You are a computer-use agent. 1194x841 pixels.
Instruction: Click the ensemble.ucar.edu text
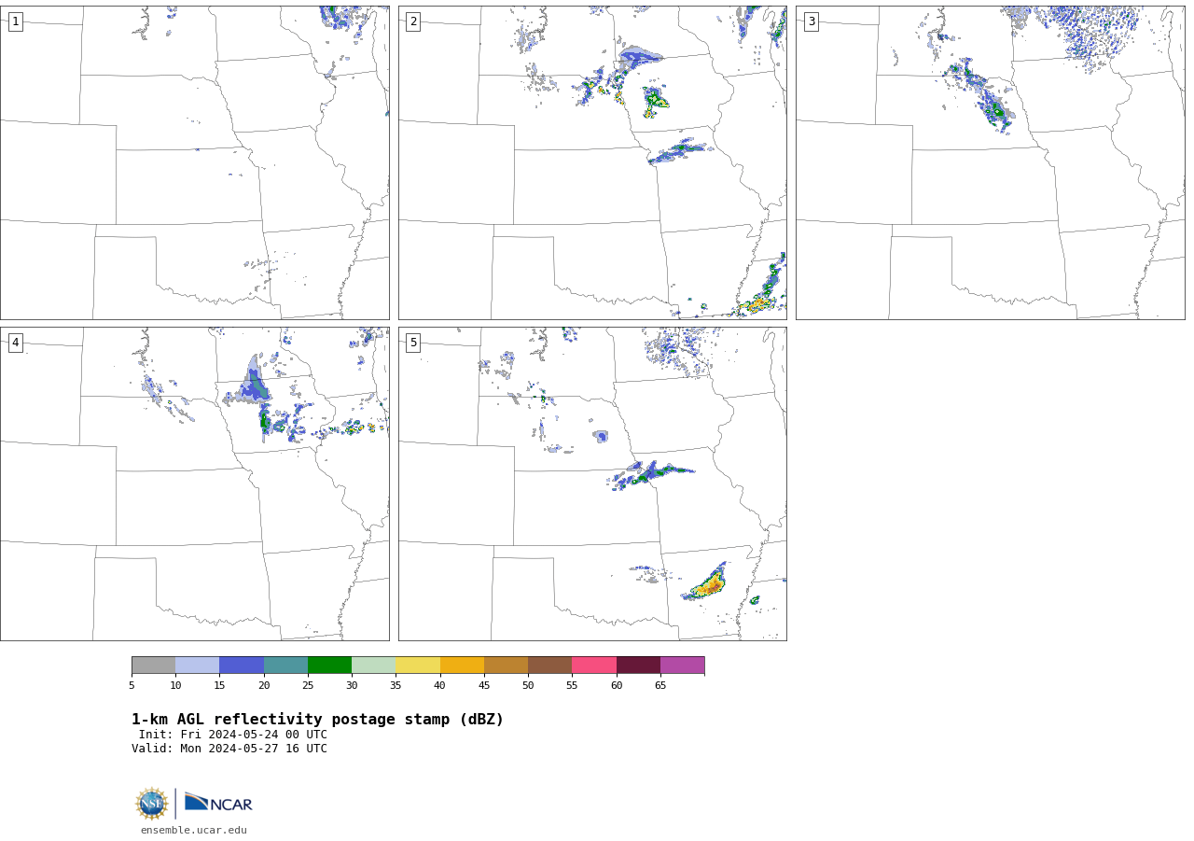194,831
